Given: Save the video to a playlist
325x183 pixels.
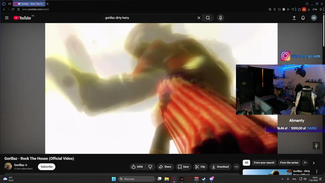Looking at the screenshot, I should [x=183, y=167].
